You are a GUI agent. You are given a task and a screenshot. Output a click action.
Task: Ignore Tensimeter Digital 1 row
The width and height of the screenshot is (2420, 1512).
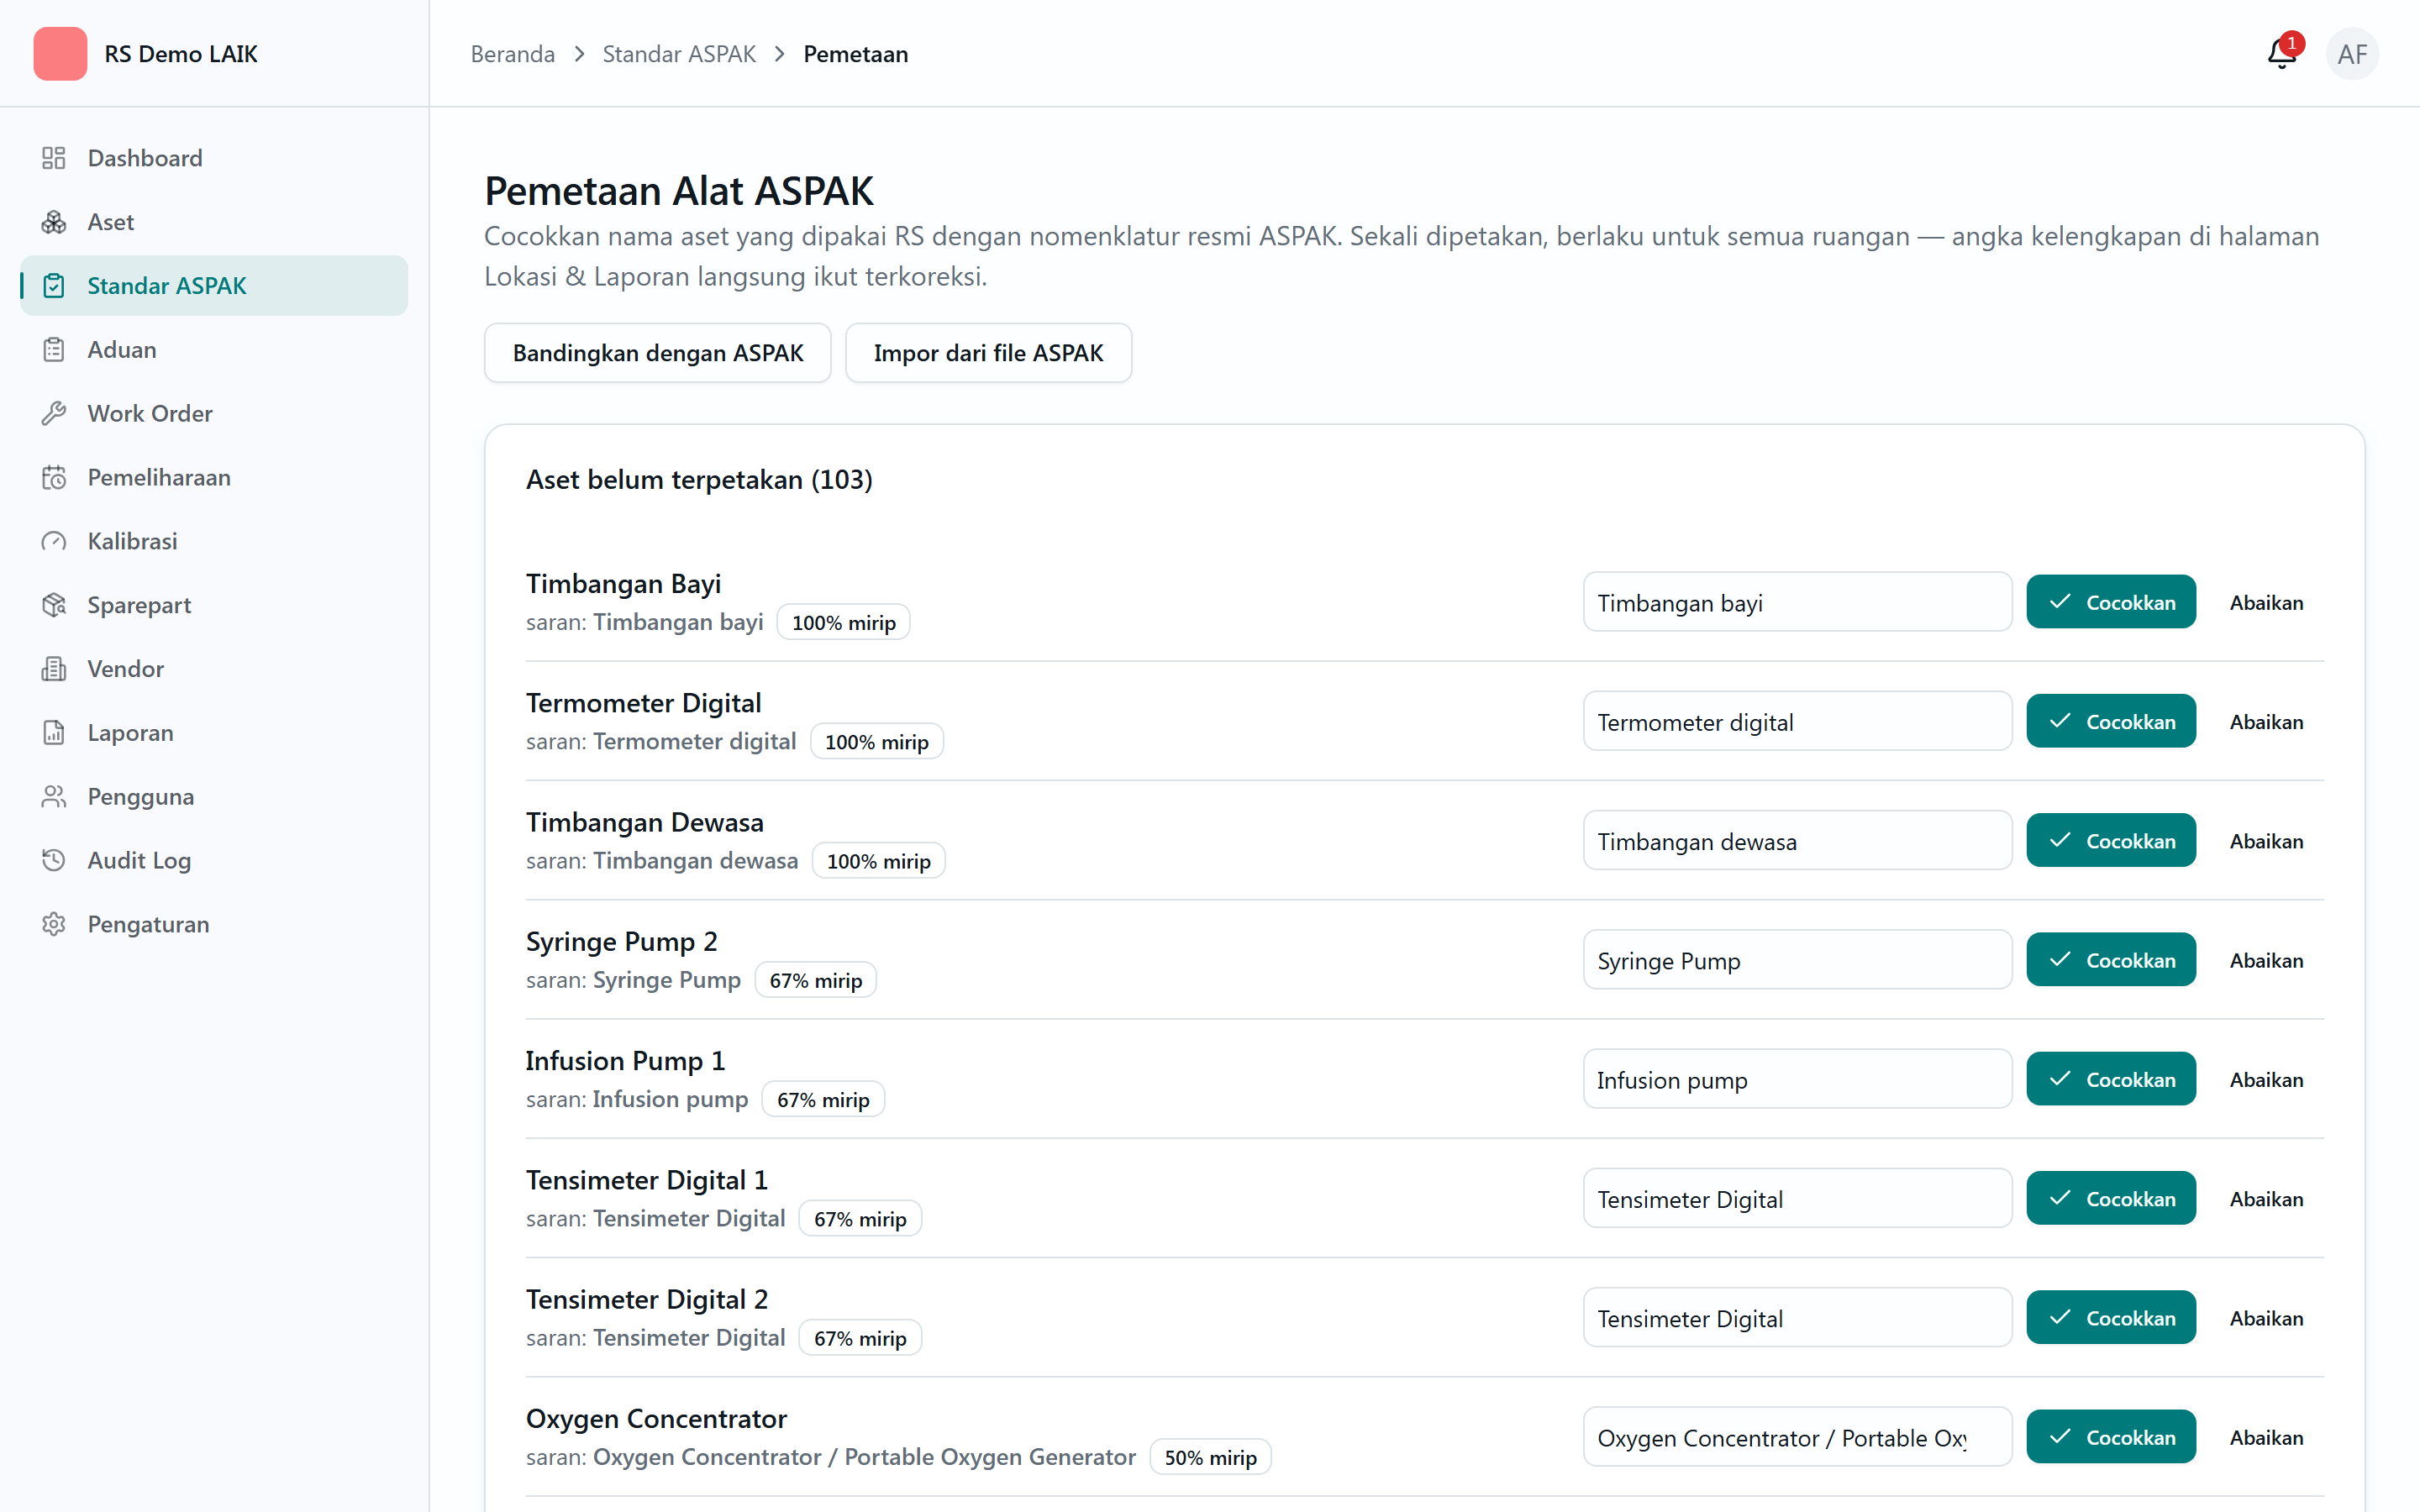2266,1198
